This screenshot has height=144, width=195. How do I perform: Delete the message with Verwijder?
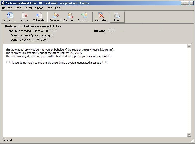point(100,17)
